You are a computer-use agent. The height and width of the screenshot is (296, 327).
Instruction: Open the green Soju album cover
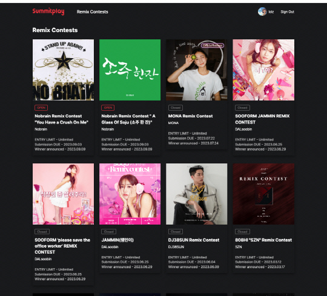click(130, 70)
